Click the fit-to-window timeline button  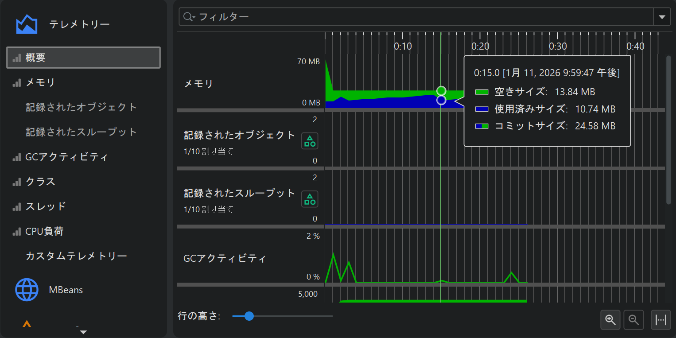pyautogui.click(x=661, y=320)
